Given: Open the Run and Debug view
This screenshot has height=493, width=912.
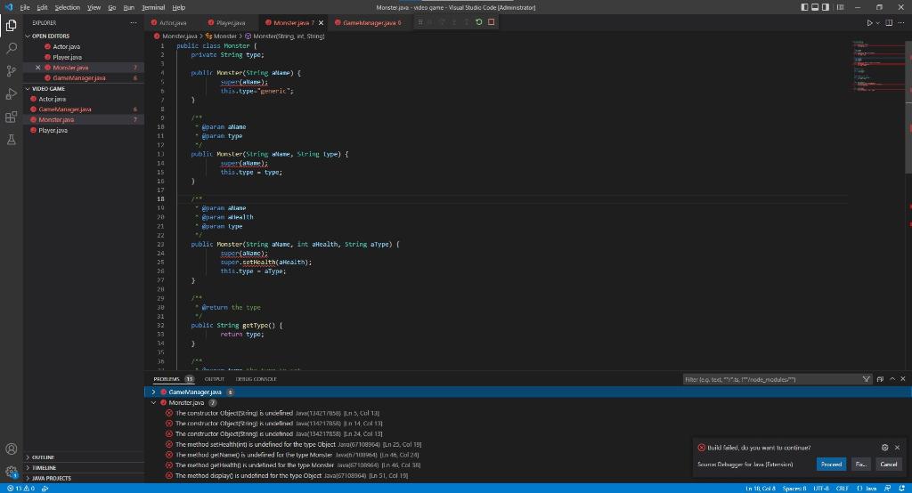Looking at the screenshot, I should point(11,94).
